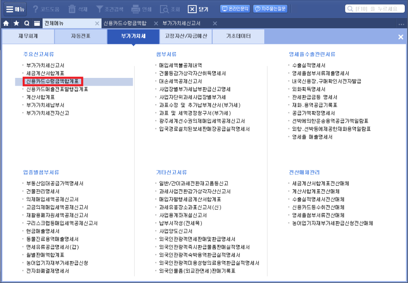
Task: Select the 고정자산/자금예산 category tab
Action: (x=186, y=36)
